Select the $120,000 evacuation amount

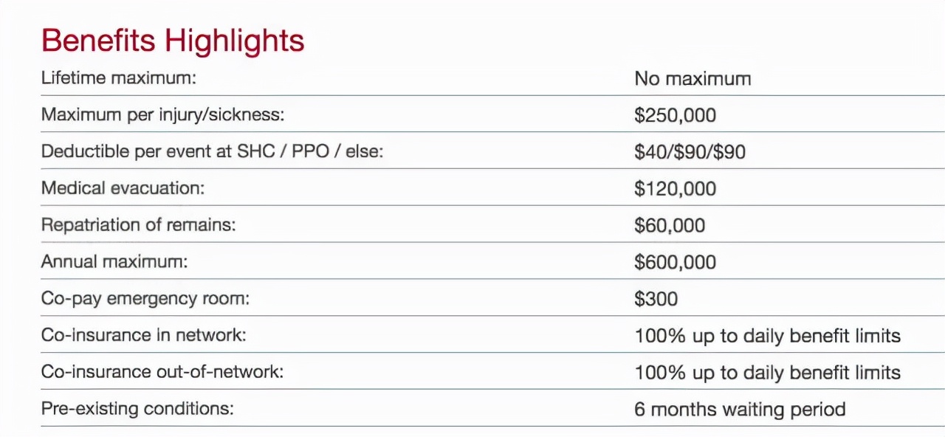[x=675, y=189]
